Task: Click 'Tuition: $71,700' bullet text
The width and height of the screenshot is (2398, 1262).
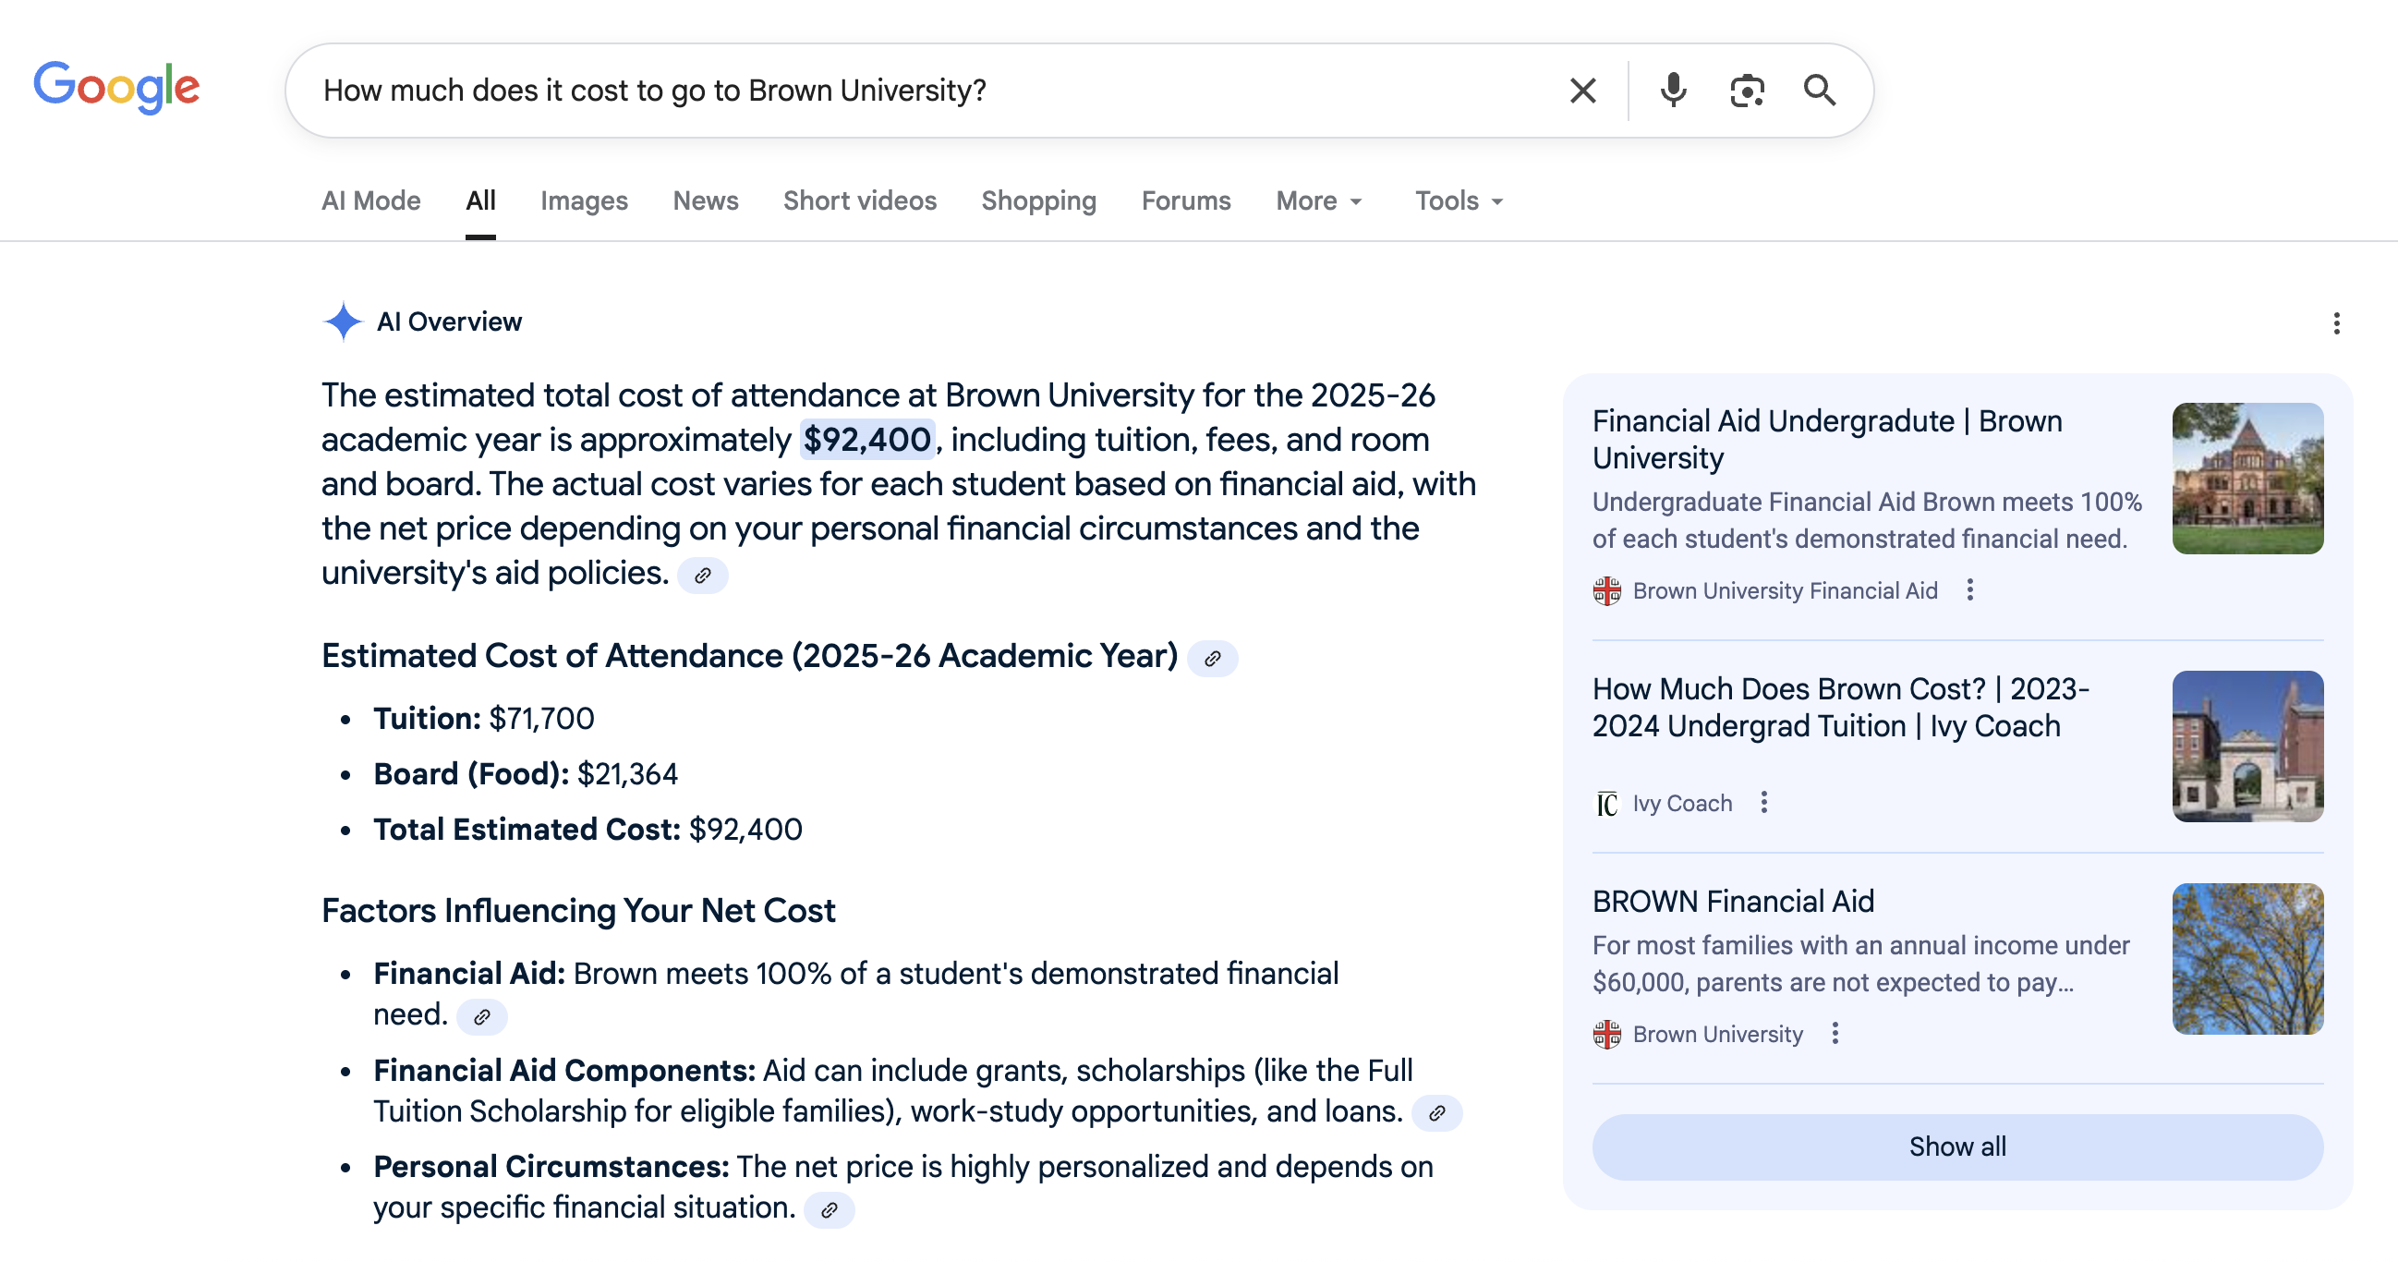Action: tap(483, 718)
